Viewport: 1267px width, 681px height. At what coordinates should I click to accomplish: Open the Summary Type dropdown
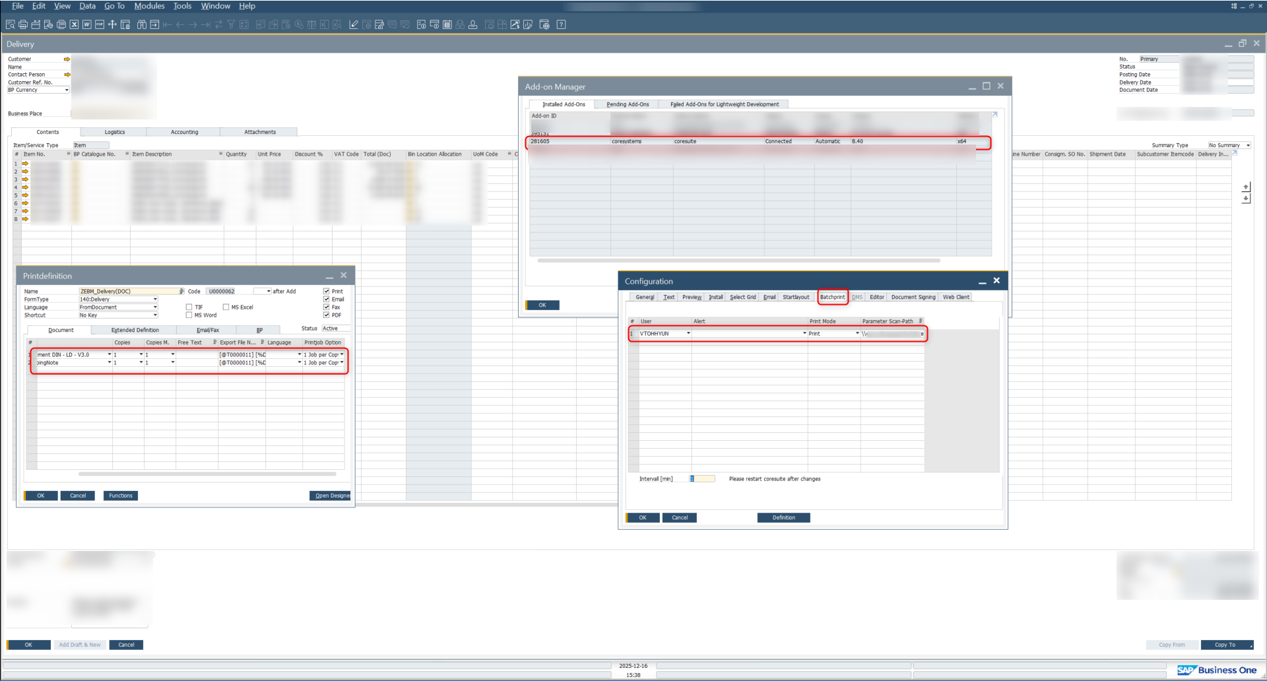[1248, 145]
